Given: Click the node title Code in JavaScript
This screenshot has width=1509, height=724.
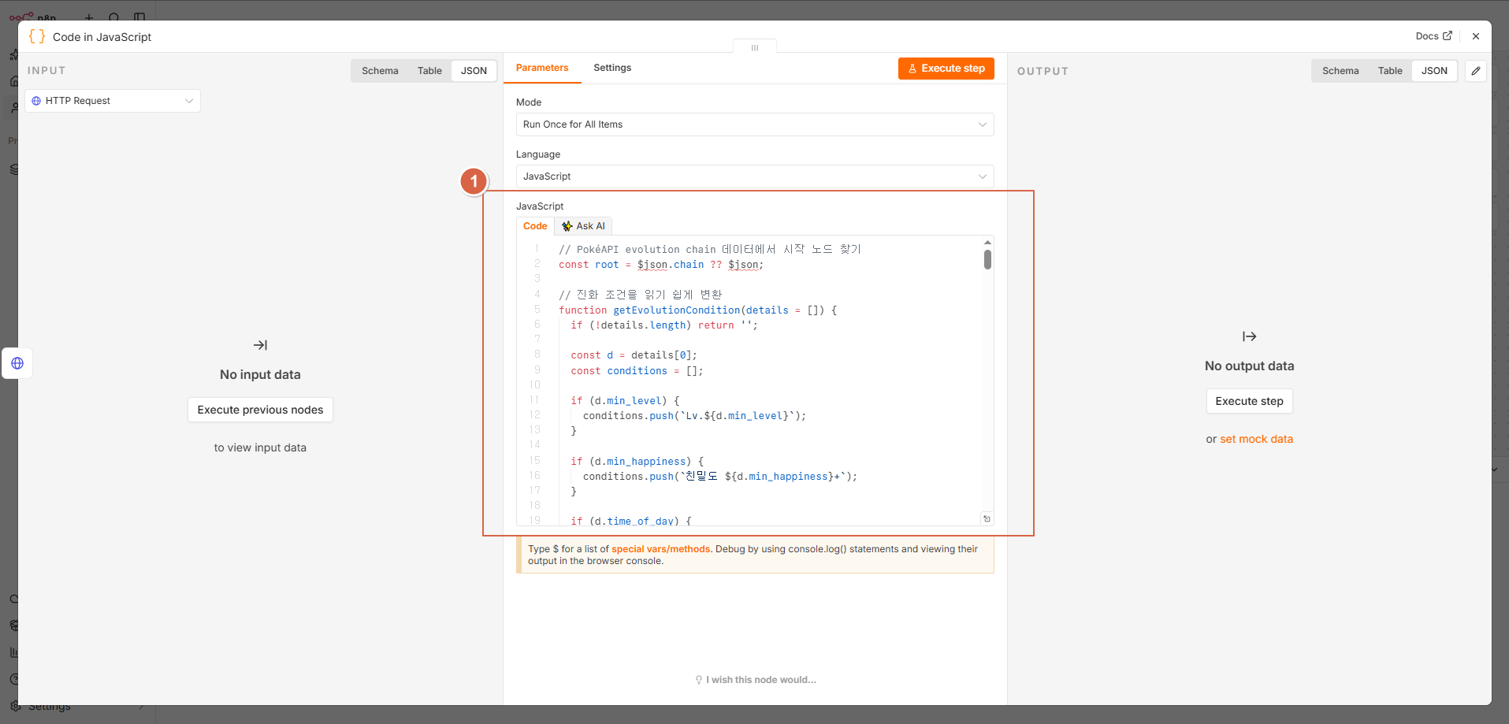Looking at the screenshot, I should 102,37.
